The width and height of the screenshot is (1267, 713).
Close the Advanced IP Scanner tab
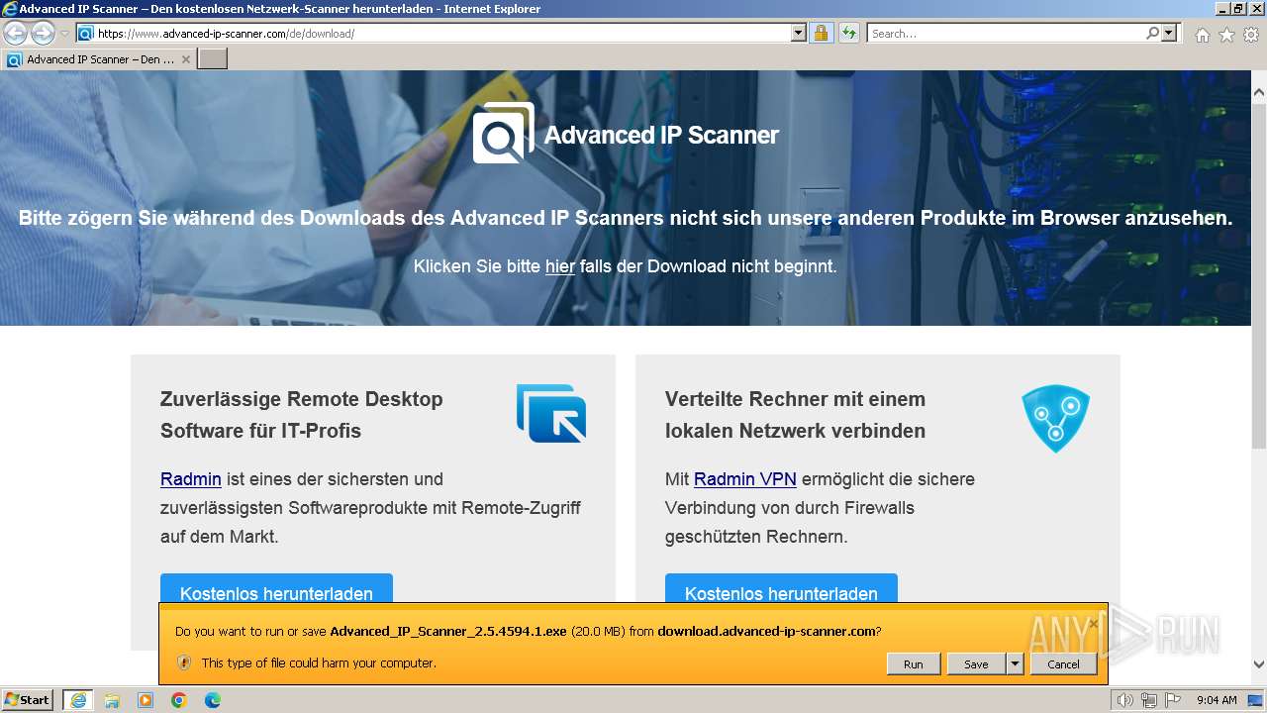(x=185, y=59)
